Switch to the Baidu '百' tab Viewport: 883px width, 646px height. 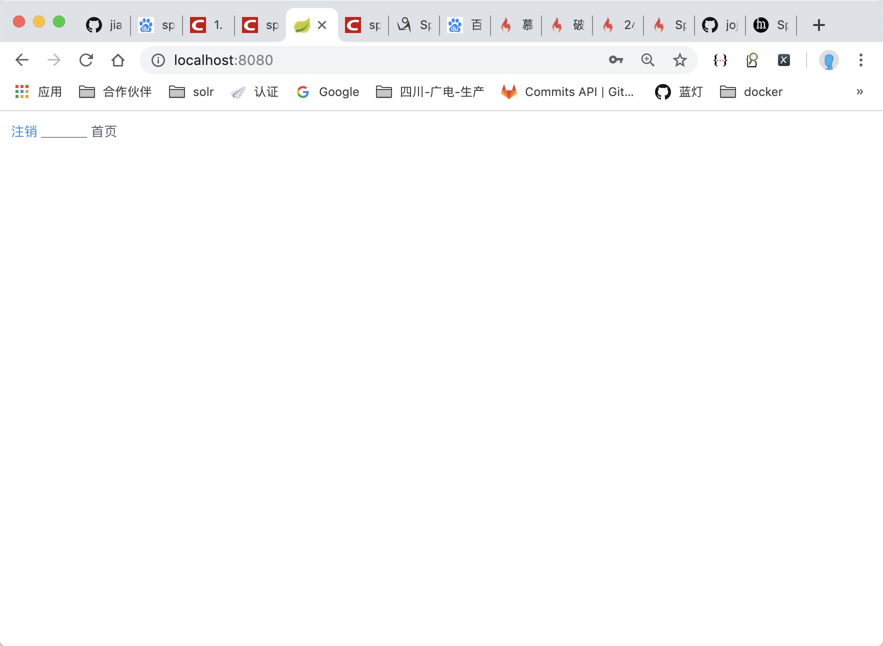[x=465, y=25]
